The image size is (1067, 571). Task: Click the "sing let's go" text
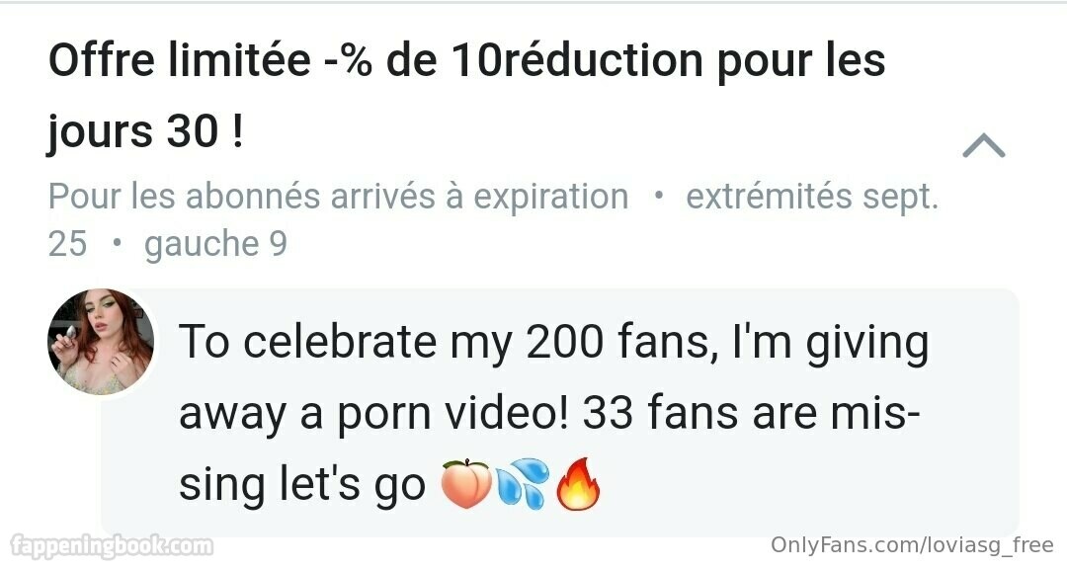tap(302, 486)
